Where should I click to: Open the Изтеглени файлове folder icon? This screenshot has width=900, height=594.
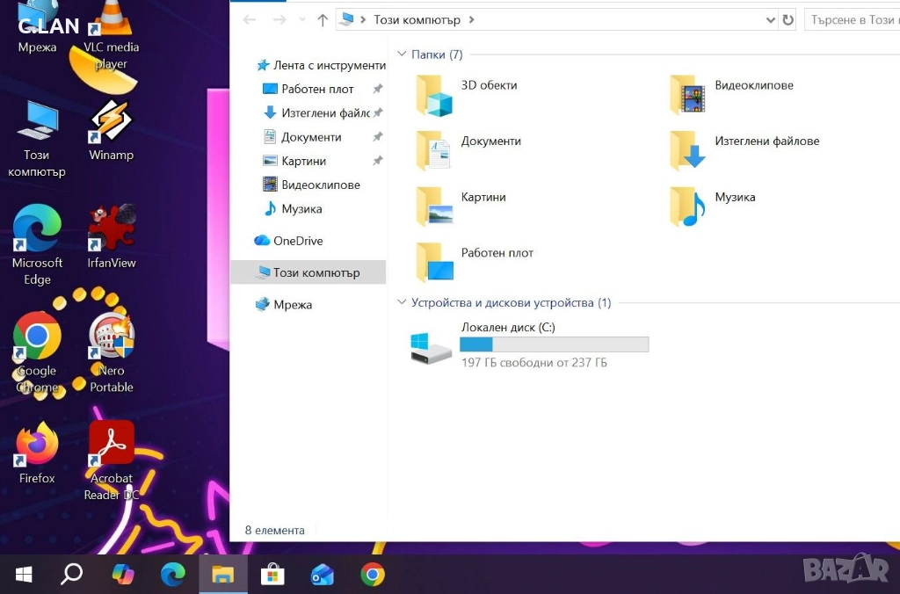tap(687, 150)
